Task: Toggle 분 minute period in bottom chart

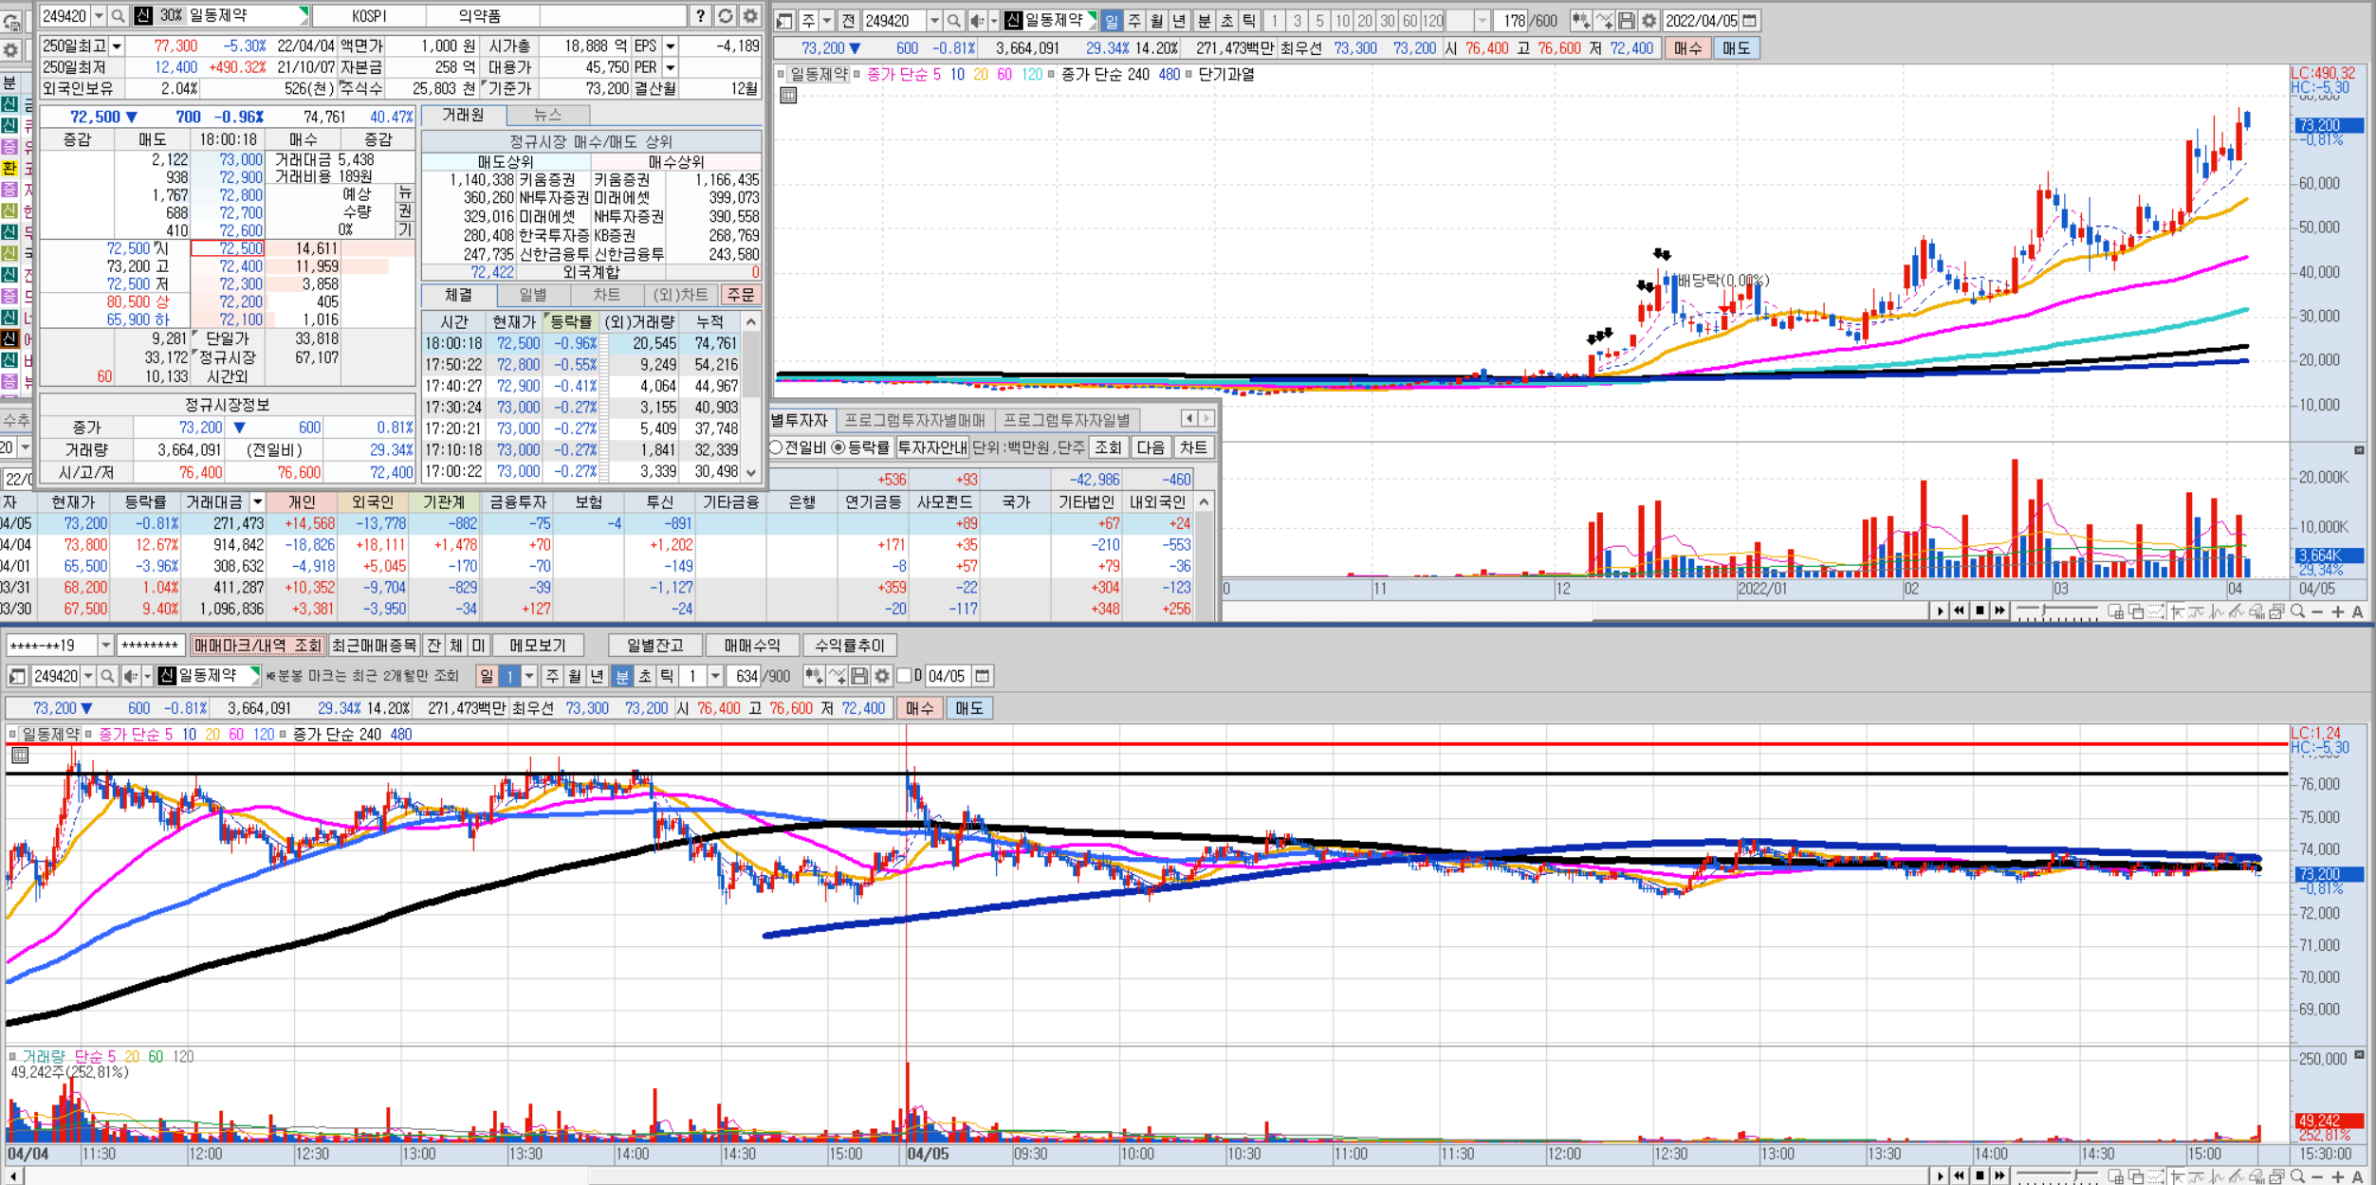Action: pyautogui.click(x=622, y=676)
